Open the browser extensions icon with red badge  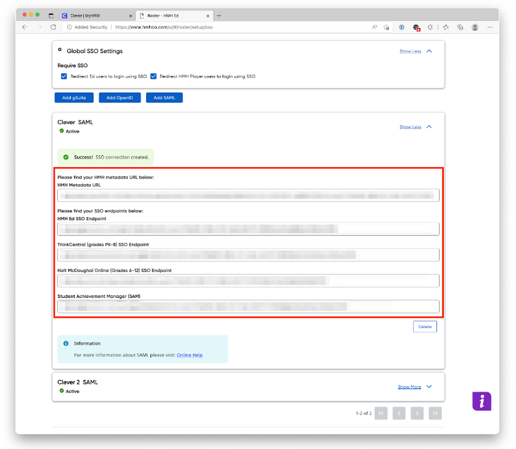[416, 27]
